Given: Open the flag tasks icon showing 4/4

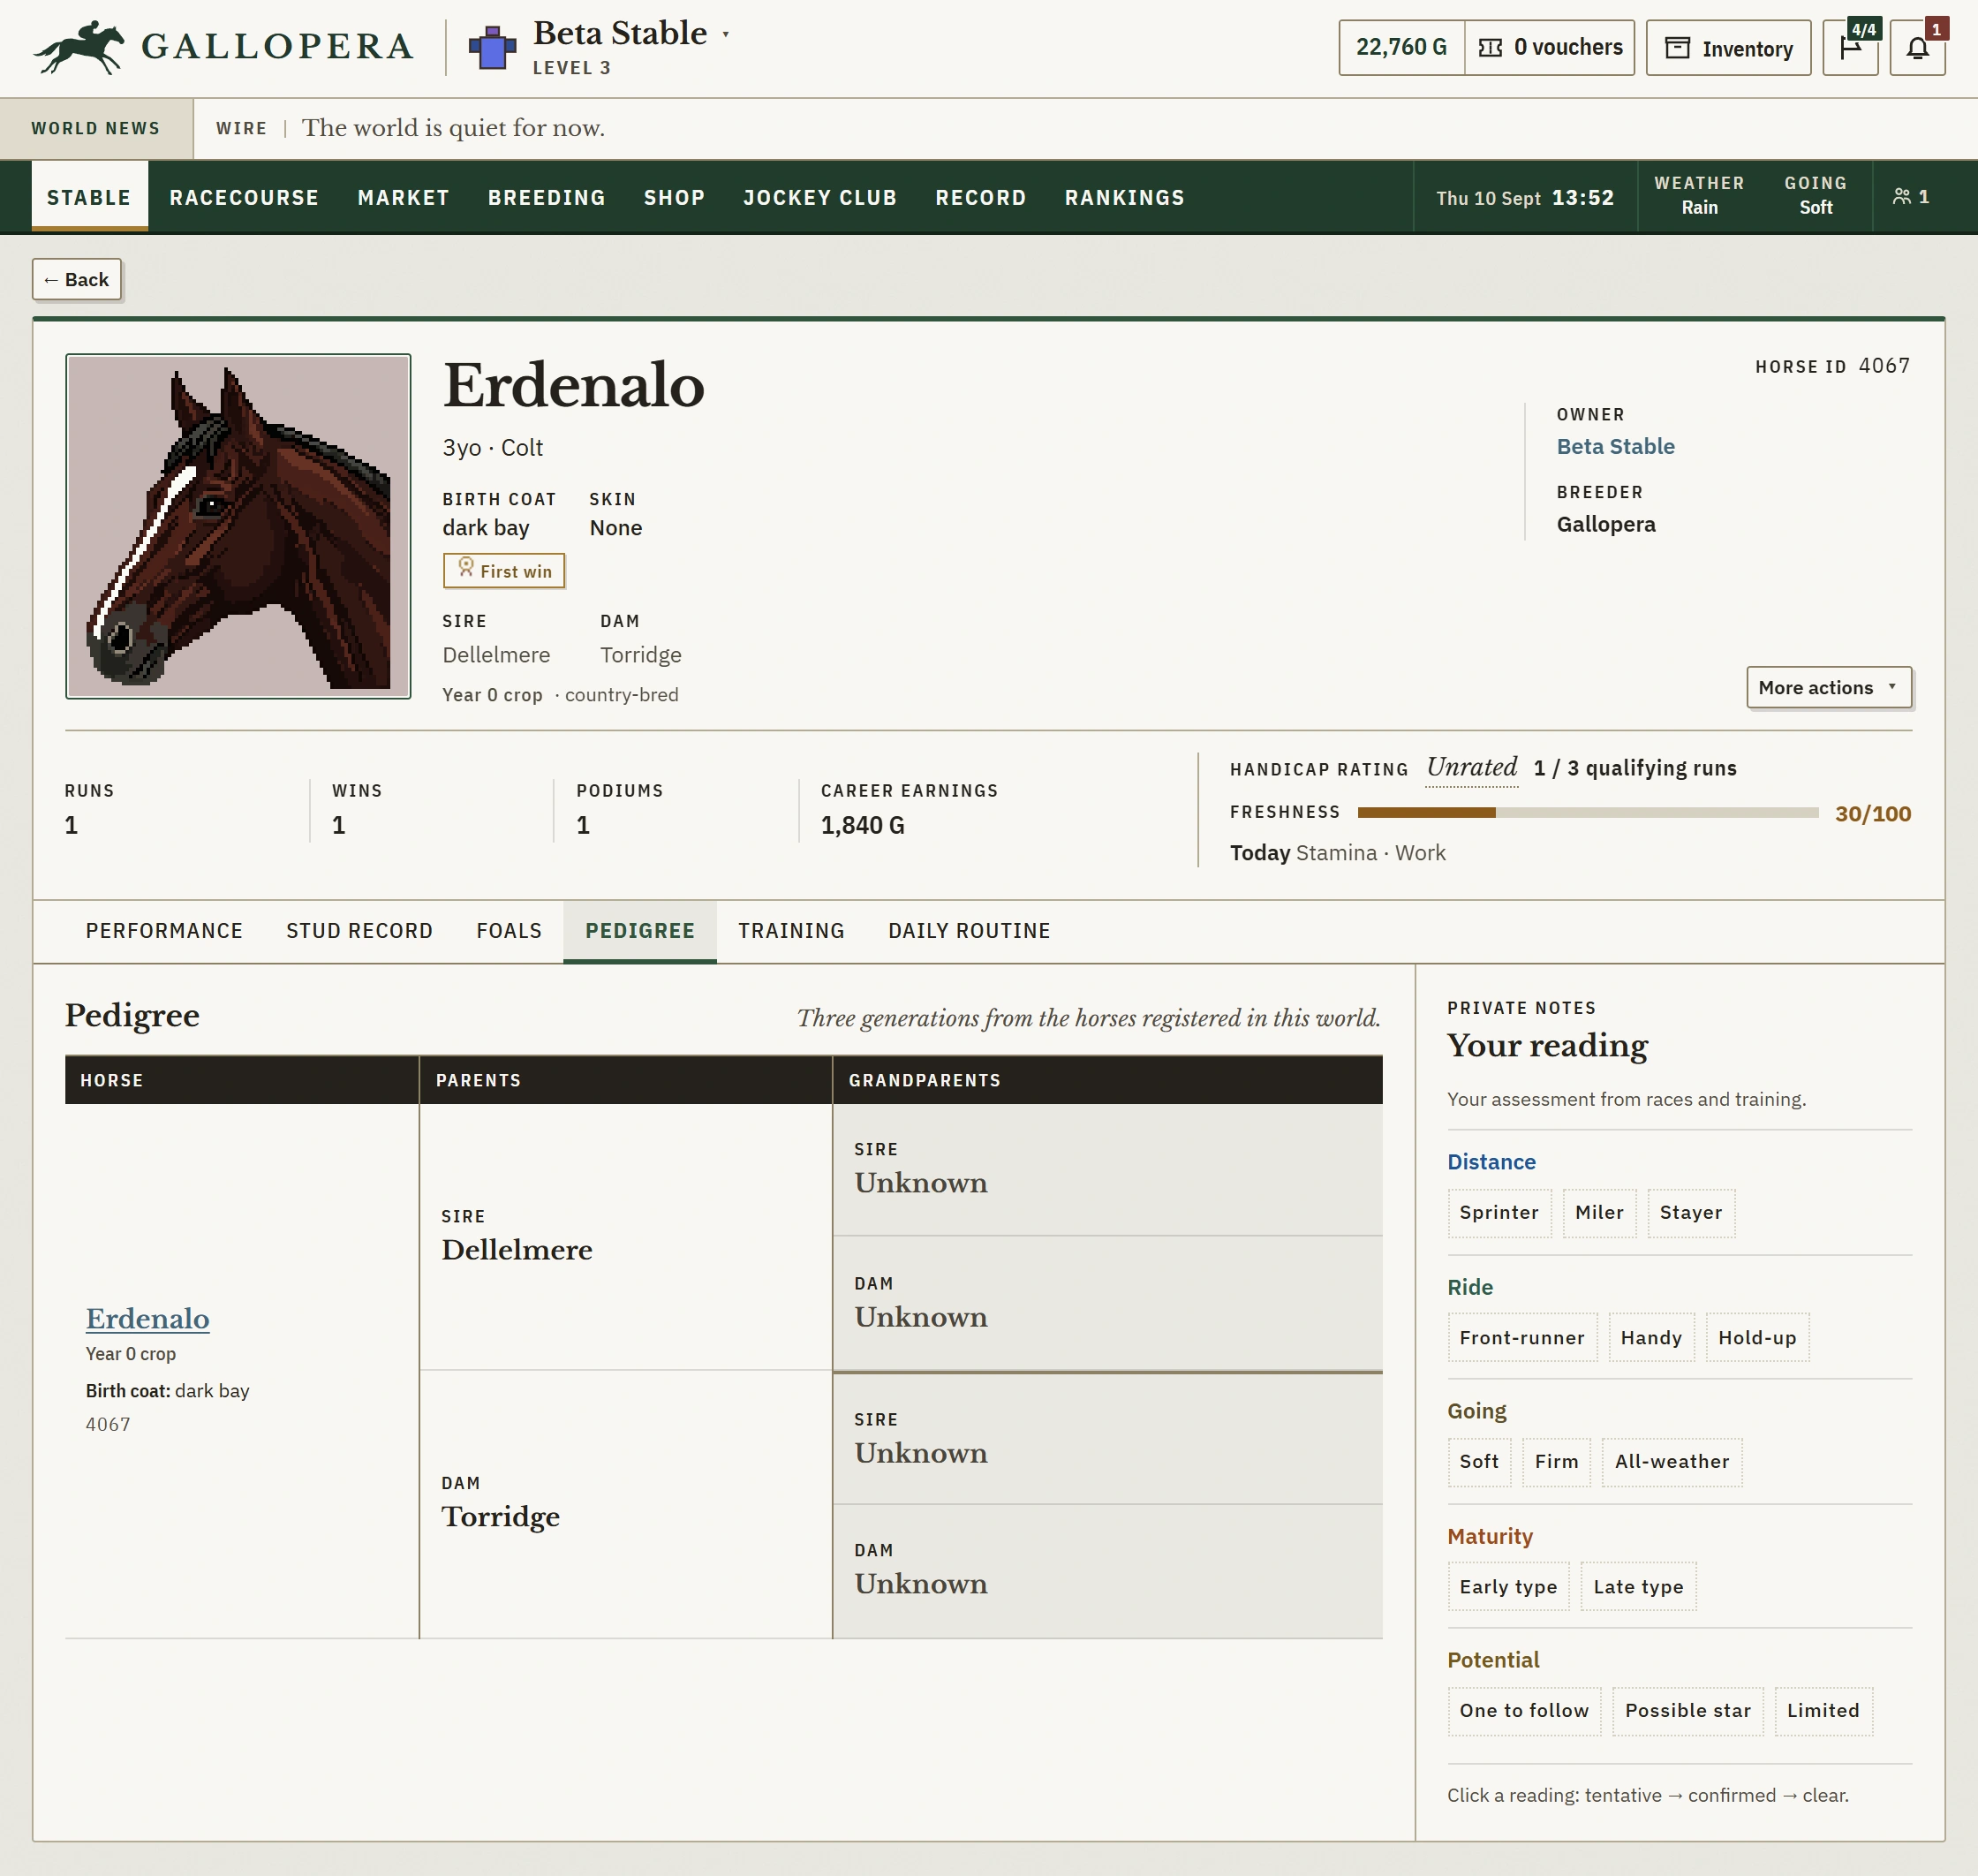Looking at the screenshot, I should pyautogui.click(x=1850, y=48).
